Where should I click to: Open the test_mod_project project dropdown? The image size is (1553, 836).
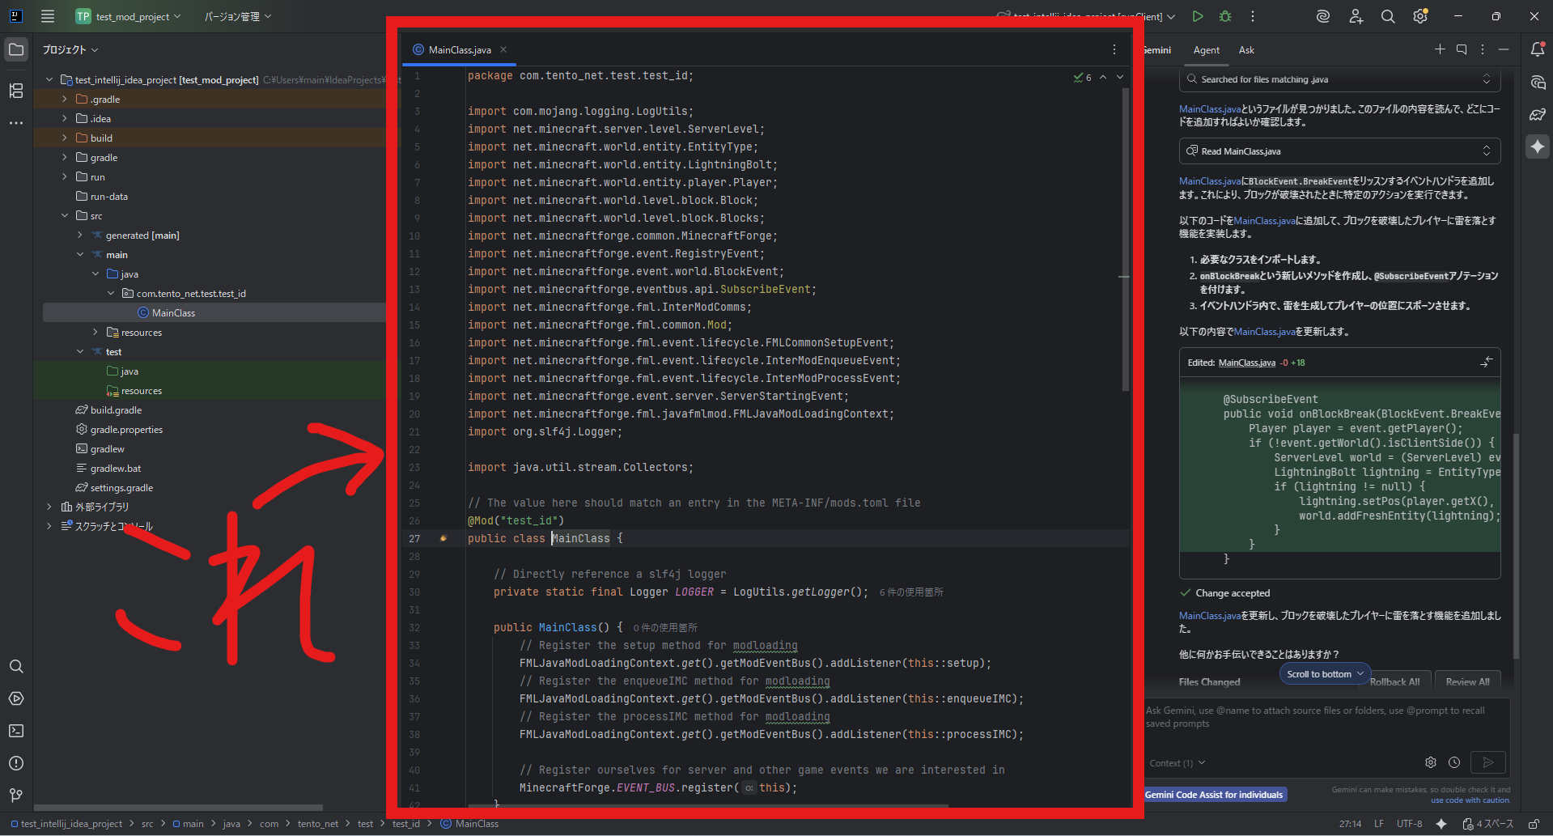point(129,16)
